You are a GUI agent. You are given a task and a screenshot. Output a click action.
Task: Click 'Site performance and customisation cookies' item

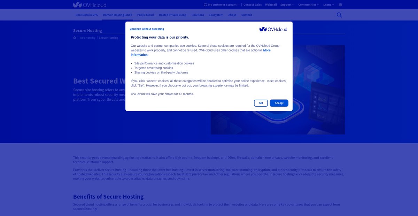164,63
